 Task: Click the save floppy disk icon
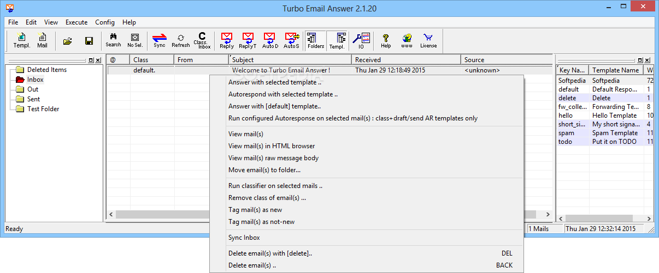click(89, 41)
